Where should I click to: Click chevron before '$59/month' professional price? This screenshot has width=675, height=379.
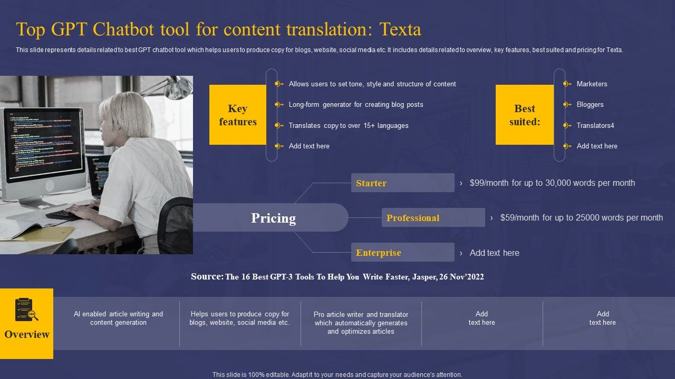[x=491, y=218]
